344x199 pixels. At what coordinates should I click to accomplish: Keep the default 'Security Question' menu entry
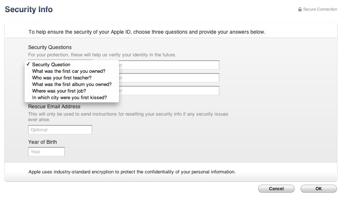click(x=72, y=65)
